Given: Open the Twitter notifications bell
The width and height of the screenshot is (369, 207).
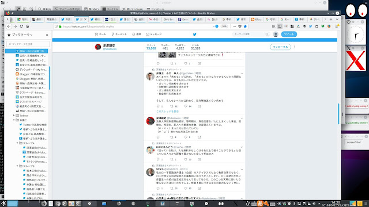Looking at the screenshot, I should (137, 34).
